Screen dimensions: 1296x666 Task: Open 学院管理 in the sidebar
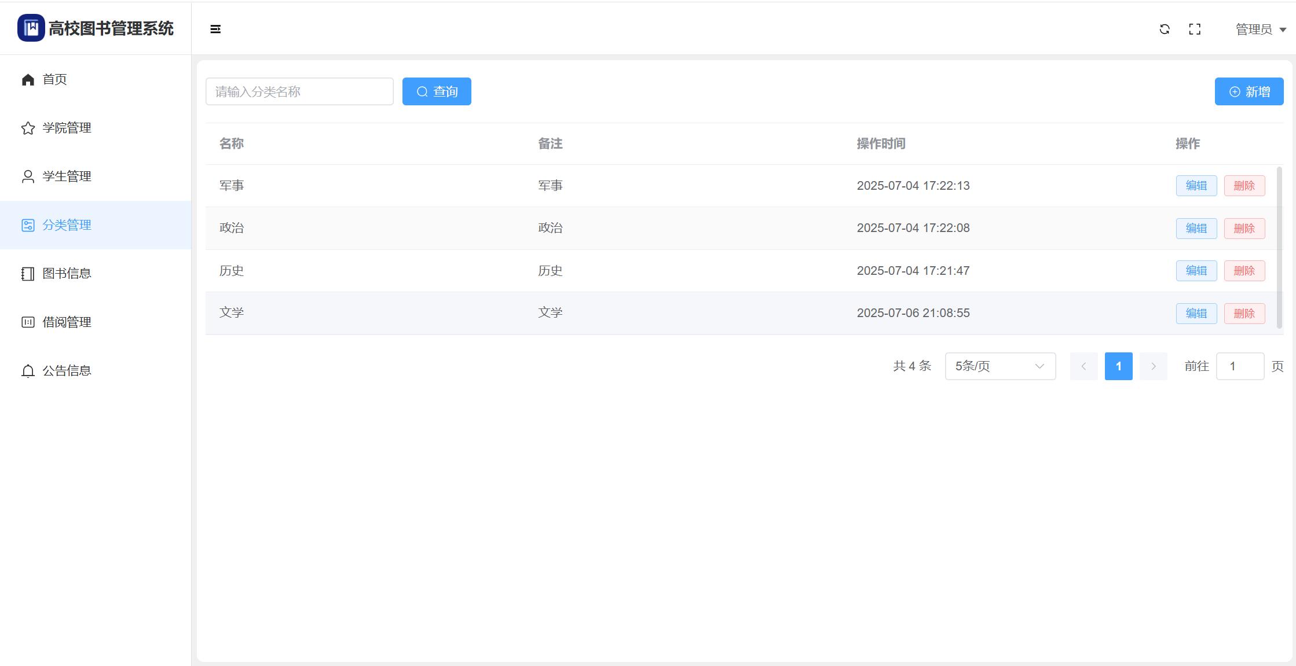coord(67,128)
